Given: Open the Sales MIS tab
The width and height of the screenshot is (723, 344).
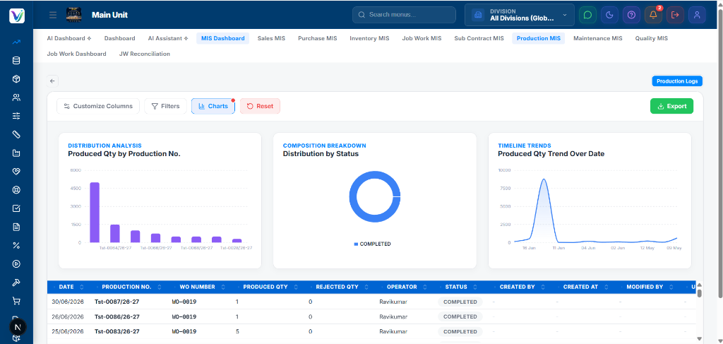Looking at the screenshot, I should click(x=271, y=38).
